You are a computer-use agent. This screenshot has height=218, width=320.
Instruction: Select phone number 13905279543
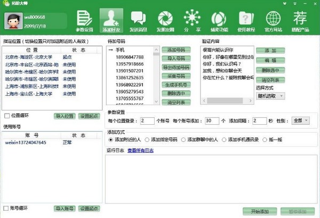coord(130,92)
